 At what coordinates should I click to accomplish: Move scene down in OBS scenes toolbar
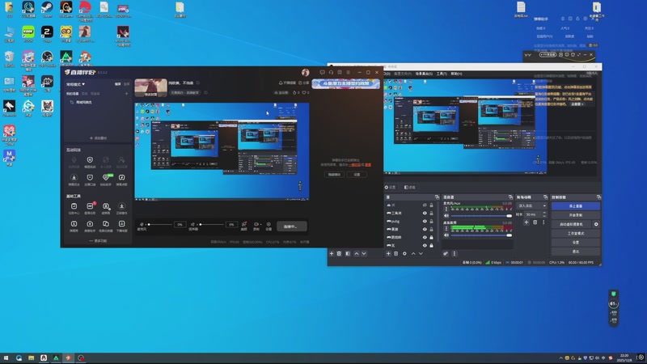click(x=364, y=254)
